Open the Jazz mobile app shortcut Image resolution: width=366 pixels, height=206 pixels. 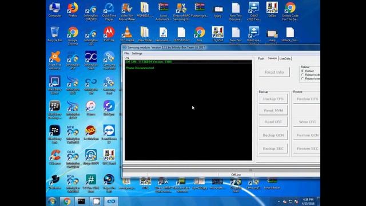[x=91, y=133]
